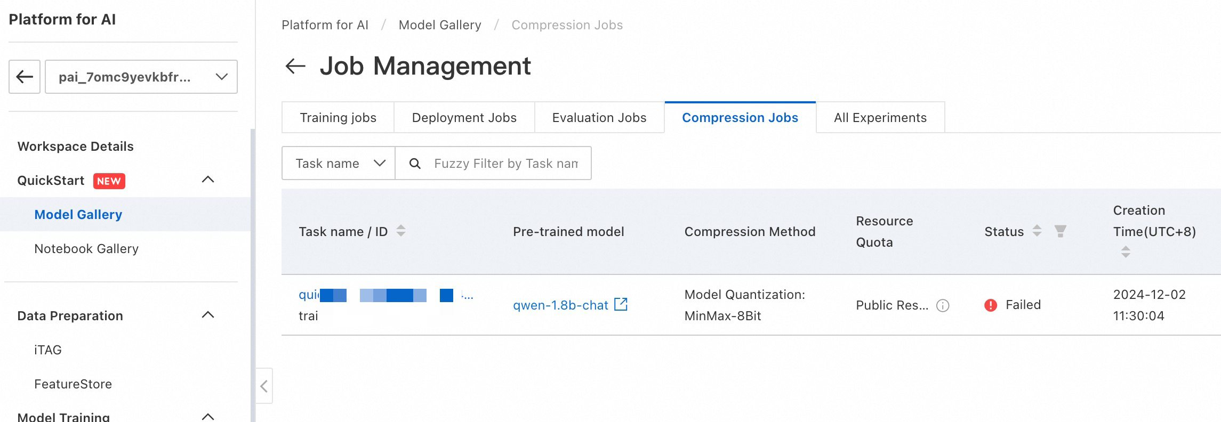Sort by Creation Time column
Screen dimensions: 1221x422
(x=1126, y=252)
